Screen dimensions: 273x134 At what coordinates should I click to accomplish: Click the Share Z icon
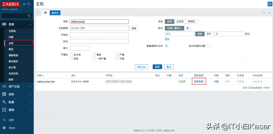(x=4, y=128)
